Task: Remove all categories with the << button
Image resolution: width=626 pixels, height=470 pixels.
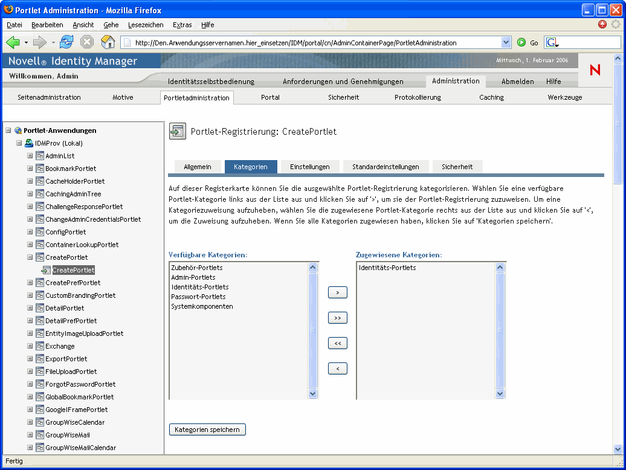Action: [x=338, y=343]
